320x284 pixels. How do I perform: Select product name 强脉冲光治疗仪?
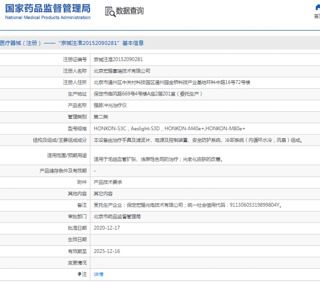[x=110, y=105]
